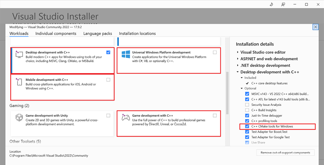
Task: Click the Unity cube icon
Action: click(19, 118)
